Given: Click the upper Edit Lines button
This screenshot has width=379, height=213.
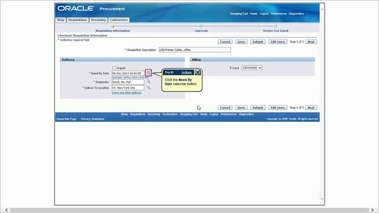Looking at the screenshot, I should point(278,42).
